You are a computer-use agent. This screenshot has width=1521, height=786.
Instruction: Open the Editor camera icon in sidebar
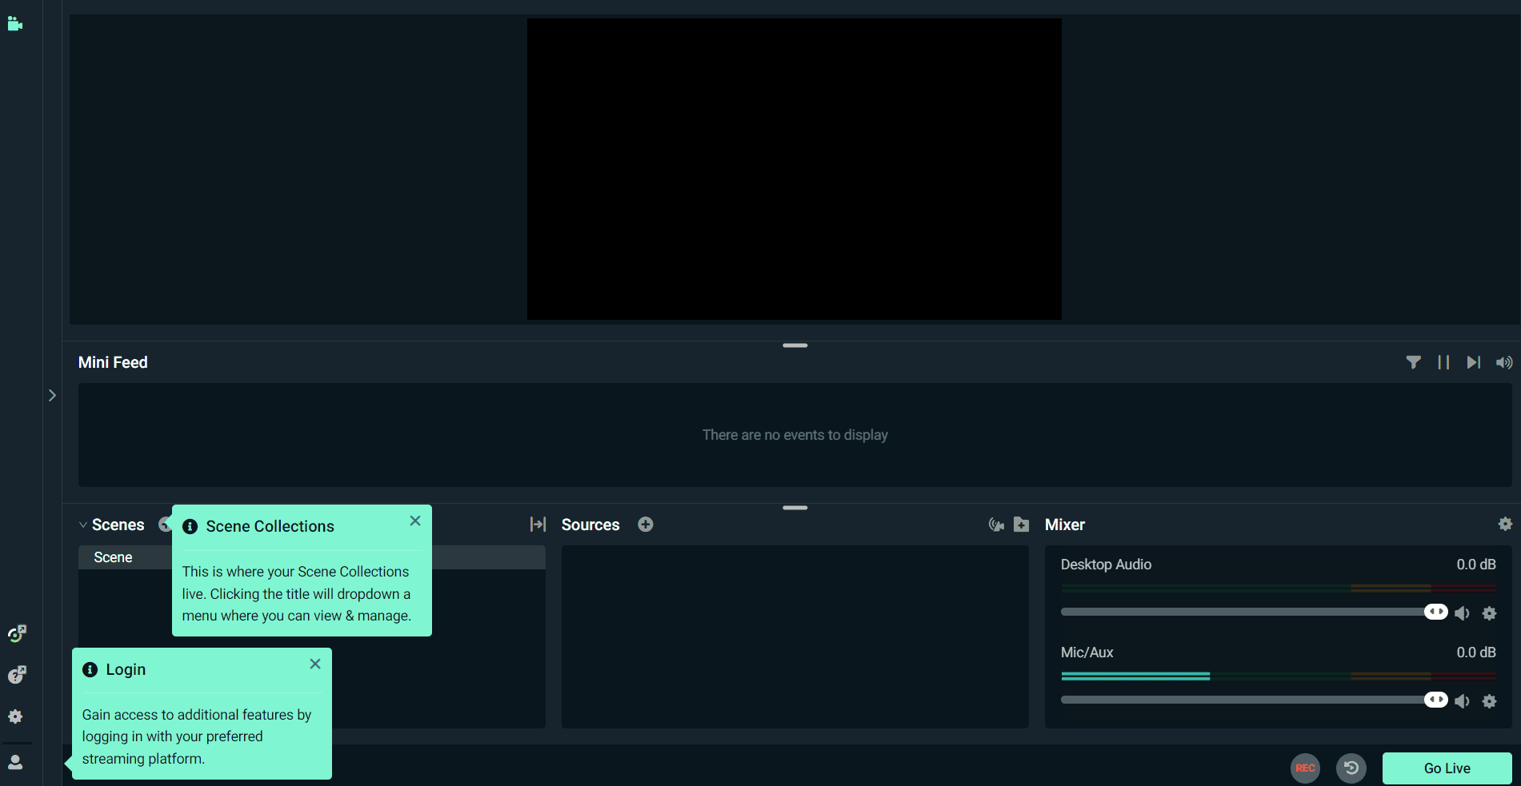(x=14, y=24)
